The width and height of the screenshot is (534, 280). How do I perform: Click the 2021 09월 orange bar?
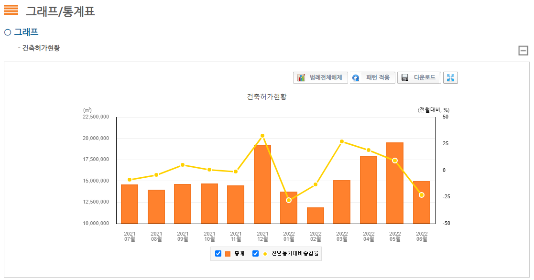tap(183, 204)
